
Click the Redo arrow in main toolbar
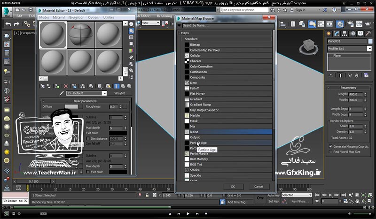[16, 24]
